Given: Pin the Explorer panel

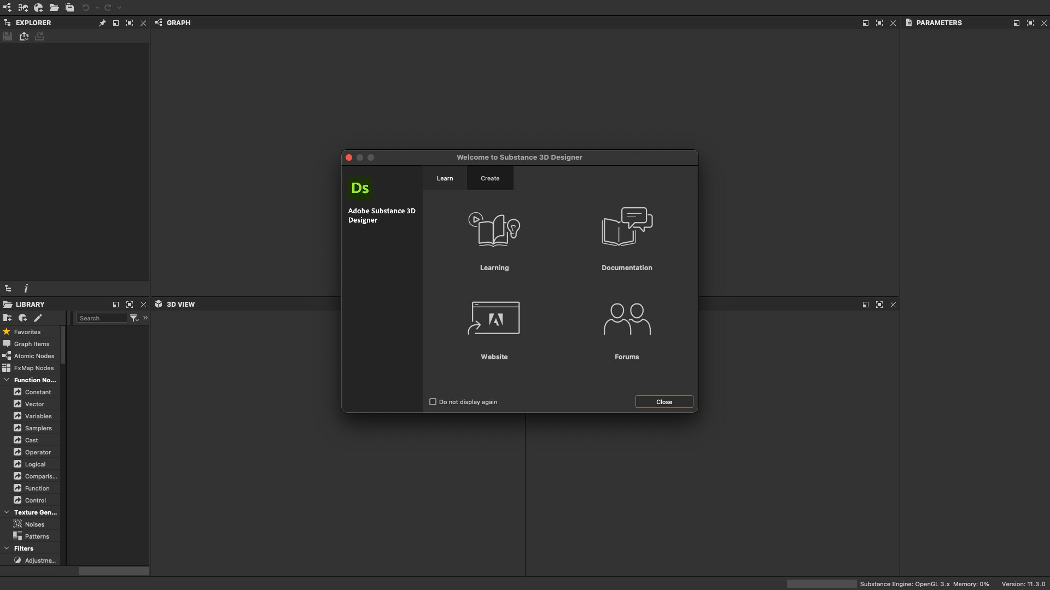Looking at the screenshot, I should 102,23.
